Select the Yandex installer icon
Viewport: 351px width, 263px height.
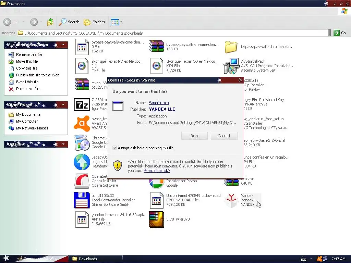(x=231, y=200)
